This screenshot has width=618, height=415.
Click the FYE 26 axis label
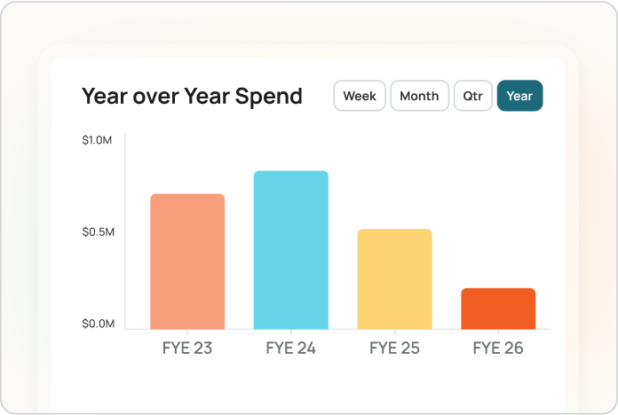(x=498, y=348)
